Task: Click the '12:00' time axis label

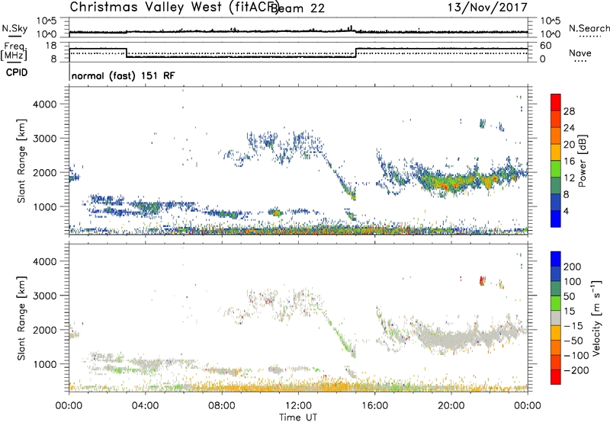Action: 298,406
